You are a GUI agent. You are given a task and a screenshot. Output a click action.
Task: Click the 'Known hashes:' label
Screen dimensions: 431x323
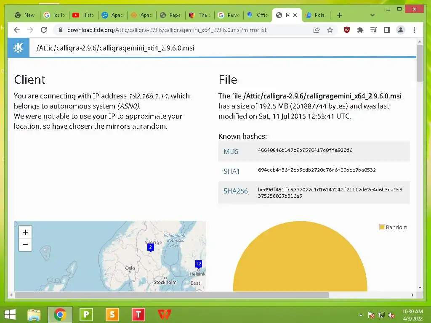click(x=242, y=137)
